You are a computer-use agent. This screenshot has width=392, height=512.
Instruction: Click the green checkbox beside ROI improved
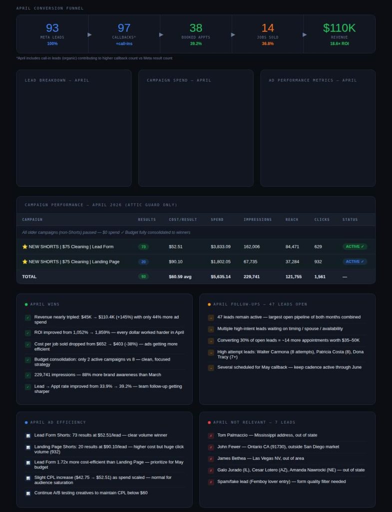coord(28,332)
